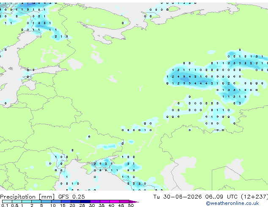Click the '0.5' legend scale label
This screenshot has width=268, height=207.
click(x=15, y=205)
